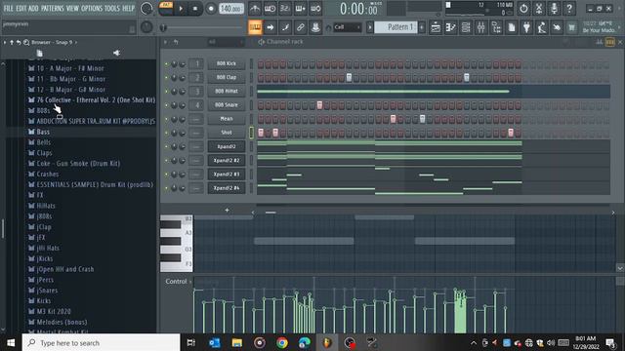
Task: Click the undo history clock icon
Action: [523, 9]
